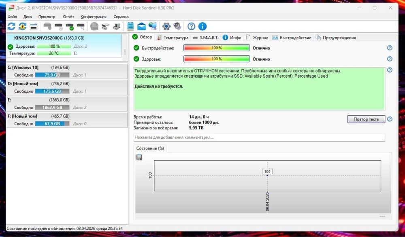
Task: Click the '14 дн., 0 ч' power-on time value
Action: pyautogui.click(x=199, y=117)
